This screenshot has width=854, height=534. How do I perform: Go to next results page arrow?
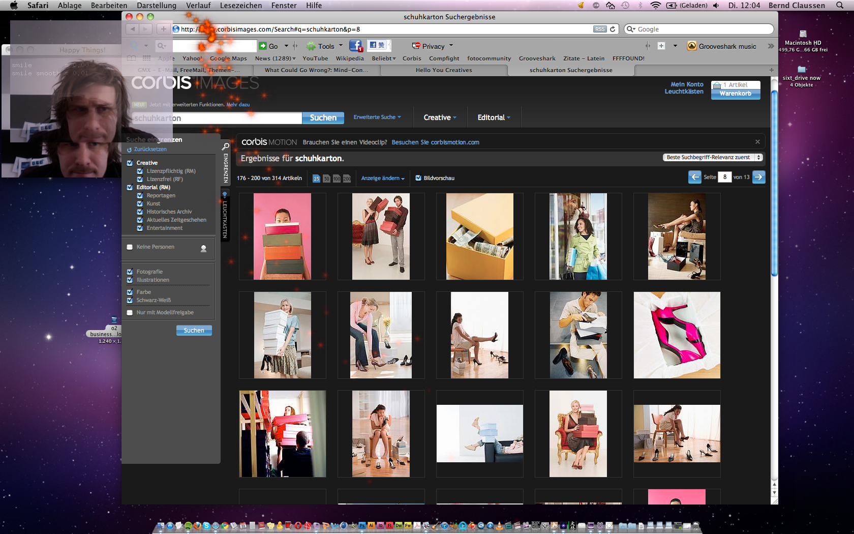(758, 177)
